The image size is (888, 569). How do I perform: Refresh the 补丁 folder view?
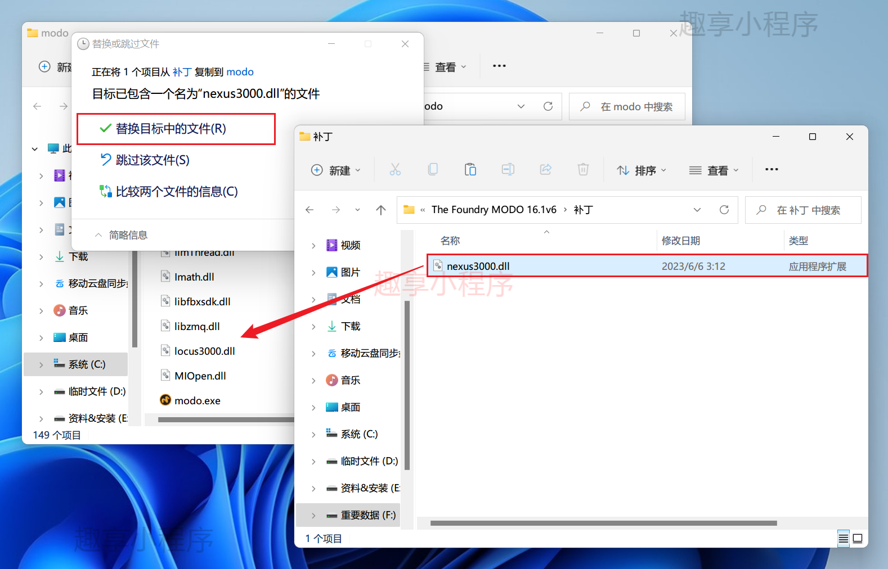coord(724,210)
